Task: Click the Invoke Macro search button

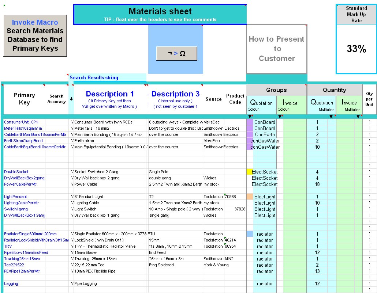Action: (35, 35)
